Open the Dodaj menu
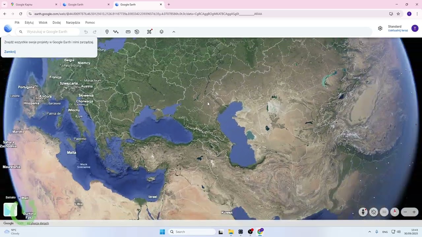The image size is (422, 237). 57,23
